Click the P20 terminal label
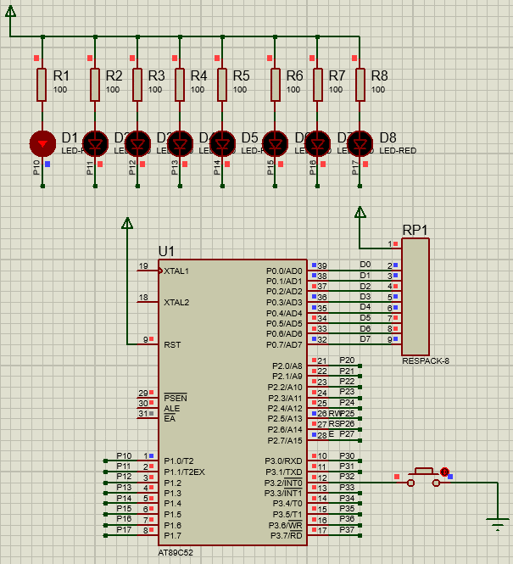Viewport: 513px width, 564px height. (x=347, y=360)
